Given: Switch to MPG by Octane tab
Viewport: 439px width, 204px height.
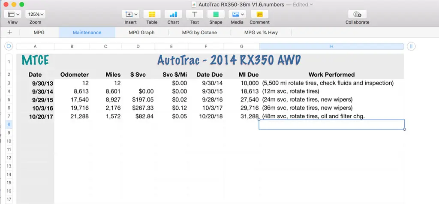Looking at the screenshot, I should click(x=199, y=33).
